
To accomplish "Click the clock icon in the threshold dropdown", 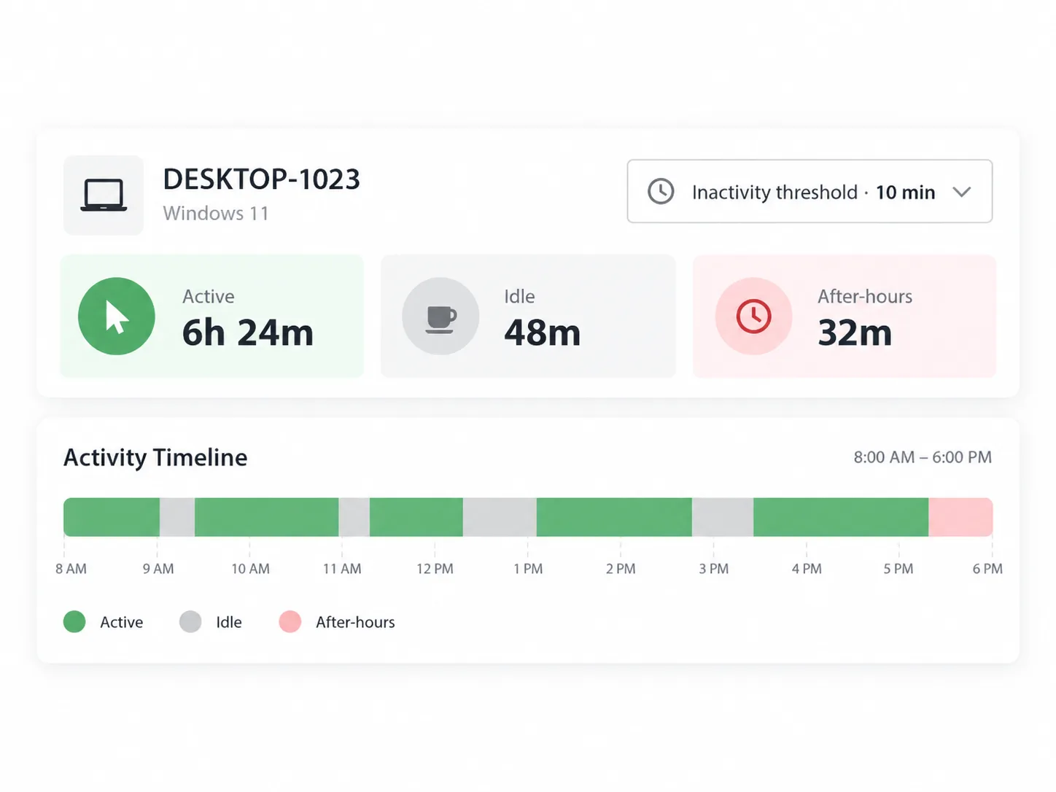I will pyautogui.click(x=661, y=192).
